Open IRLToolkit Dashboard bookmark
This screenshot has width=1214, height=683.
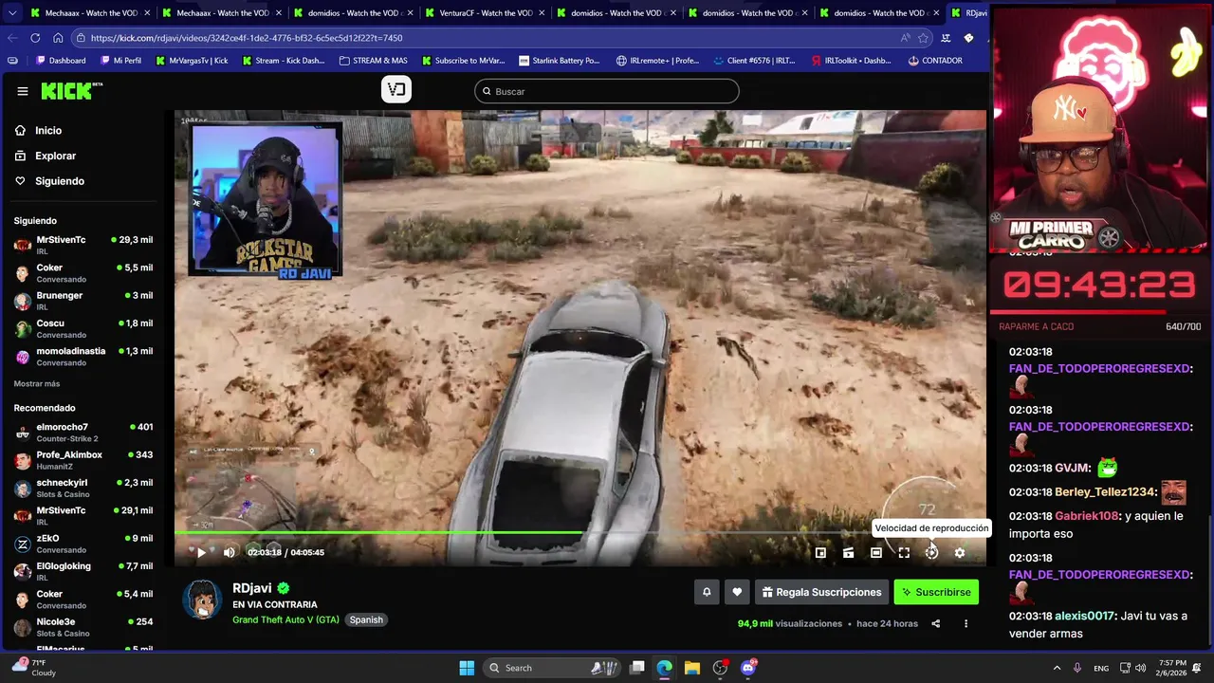[x=852, y=61]
